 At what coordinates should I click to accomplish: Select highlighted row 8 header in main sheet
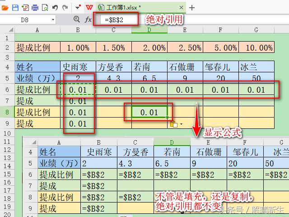(7, 112)
